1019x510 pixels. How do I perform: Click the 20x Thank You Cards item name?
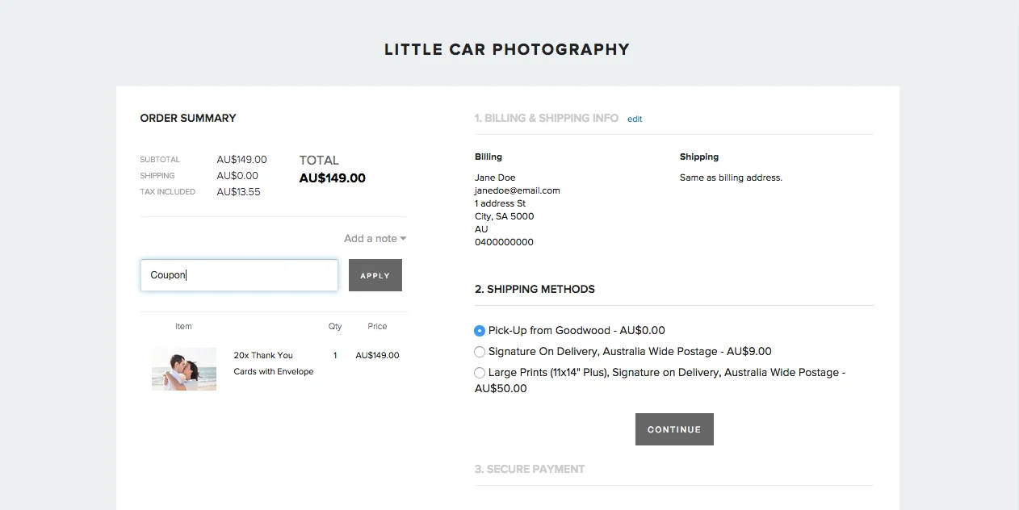274,363
